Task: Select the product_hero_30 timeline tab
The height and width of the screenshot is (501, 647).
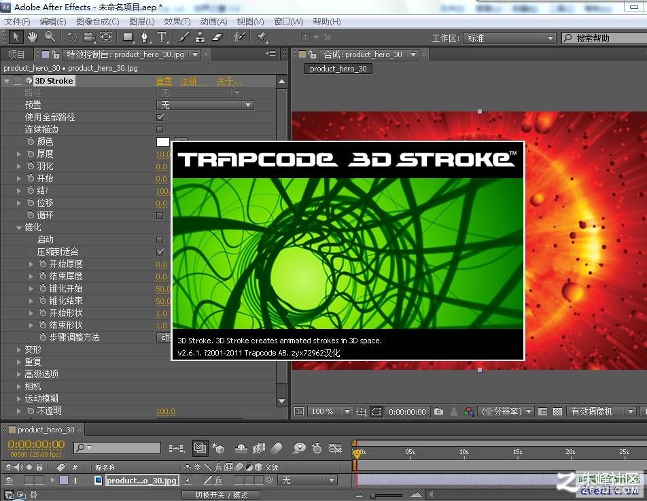Action: click(46, 430)
